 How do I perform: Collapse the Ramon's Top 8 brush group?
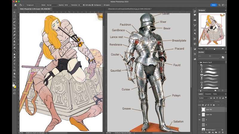pyautogui.click(x=199, y=62)
